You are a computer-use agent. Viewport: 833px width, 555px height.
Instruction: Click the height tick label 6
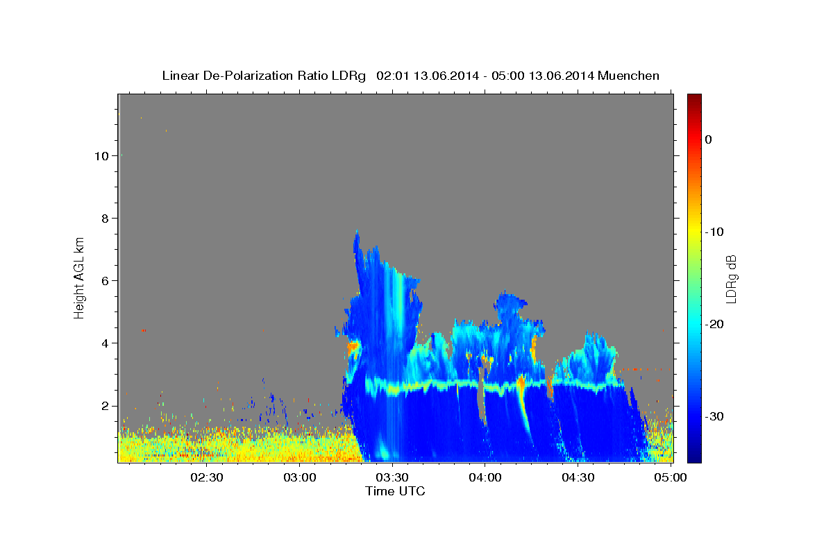pos(105,281)
